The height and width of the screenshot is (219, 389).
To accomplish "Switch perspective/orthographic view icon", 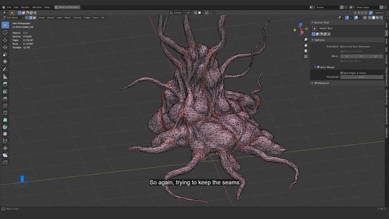I will tap(306, 57).
